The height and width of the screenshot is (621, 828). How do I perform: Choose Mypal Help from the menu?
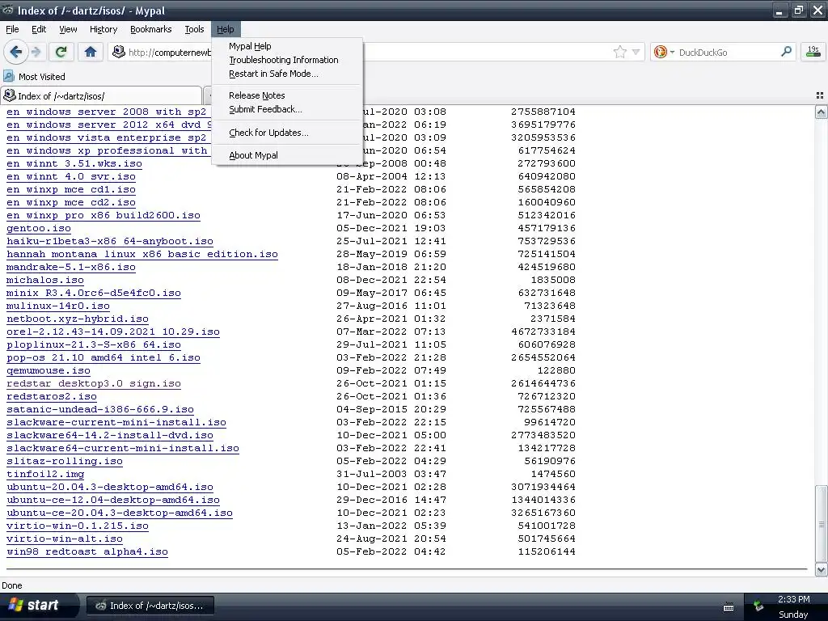tap(287, 46)
